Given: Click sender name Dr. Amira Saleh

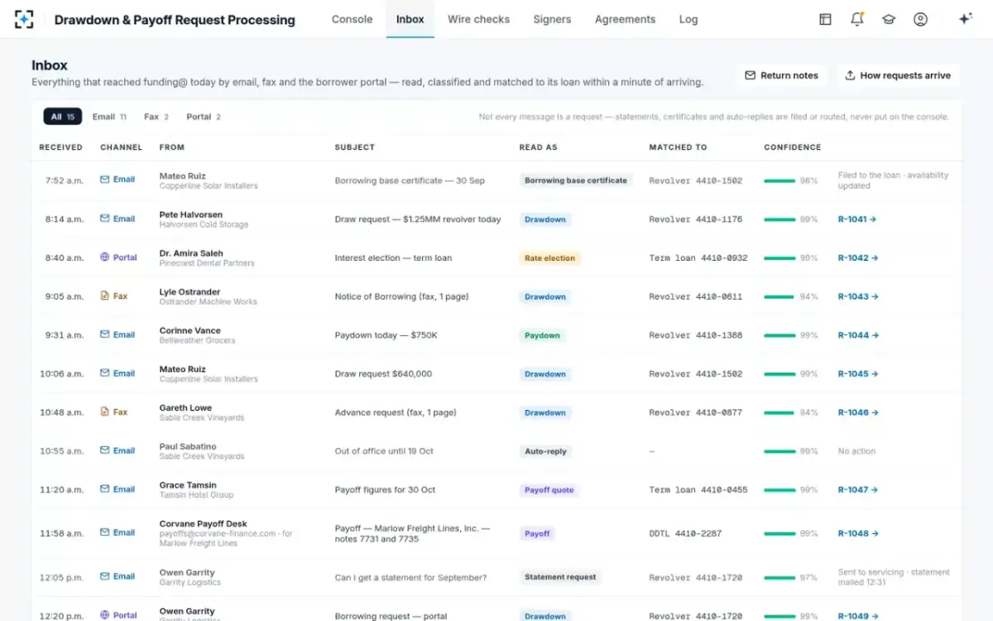Looking at the screenshot, I should [x=191, y=253].
